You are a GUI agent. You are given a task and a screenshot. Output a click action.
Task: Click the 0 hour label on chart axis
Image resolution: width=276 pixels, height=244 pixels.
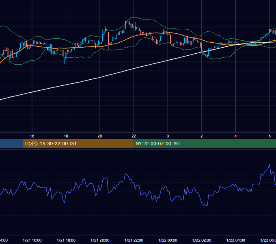[x=168, y=136]
